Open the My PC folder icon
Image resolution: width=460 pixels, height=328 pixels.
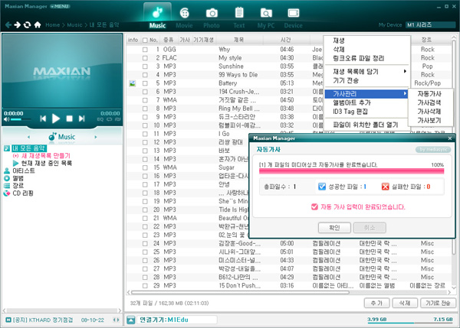266,13
